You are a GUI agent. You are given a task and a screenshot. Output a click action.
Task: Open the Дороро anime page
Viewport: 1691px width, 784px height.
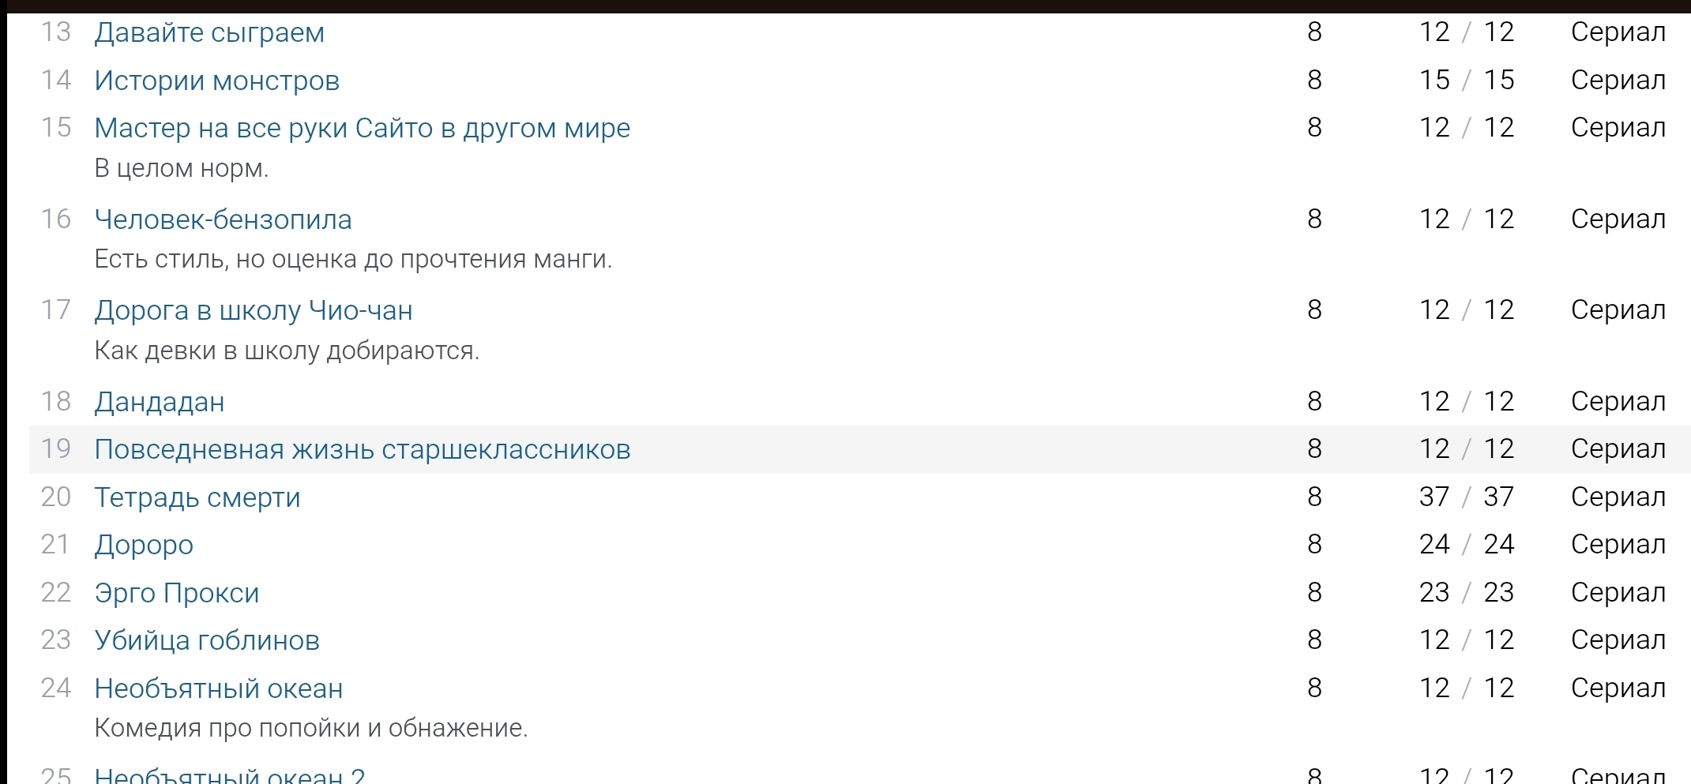144,545
